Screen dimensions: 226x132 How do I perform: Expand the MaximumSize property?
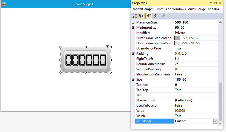pyautogui.click(x=133, y=22)
